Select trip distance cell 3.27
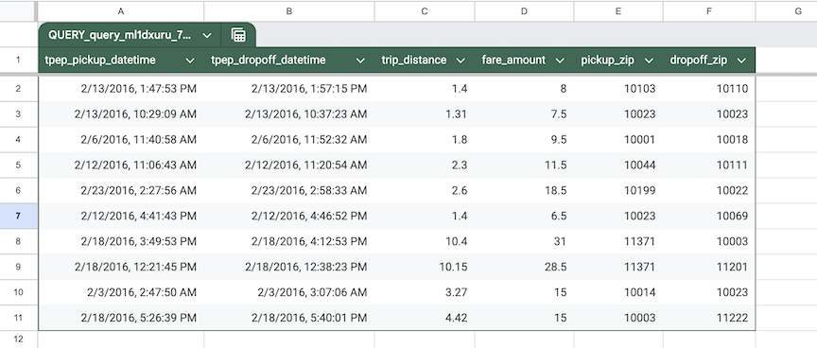The width and height of the screenshot is (817, 348). pos(425,292)
